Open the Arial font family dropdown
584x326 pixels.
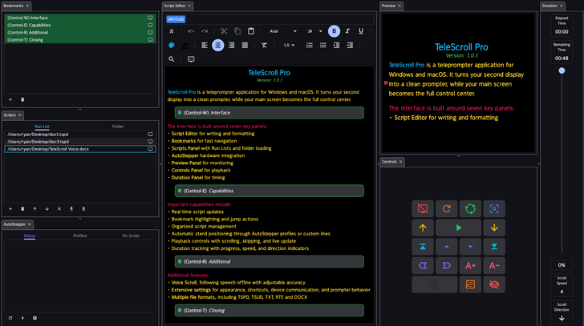[283, 31]
